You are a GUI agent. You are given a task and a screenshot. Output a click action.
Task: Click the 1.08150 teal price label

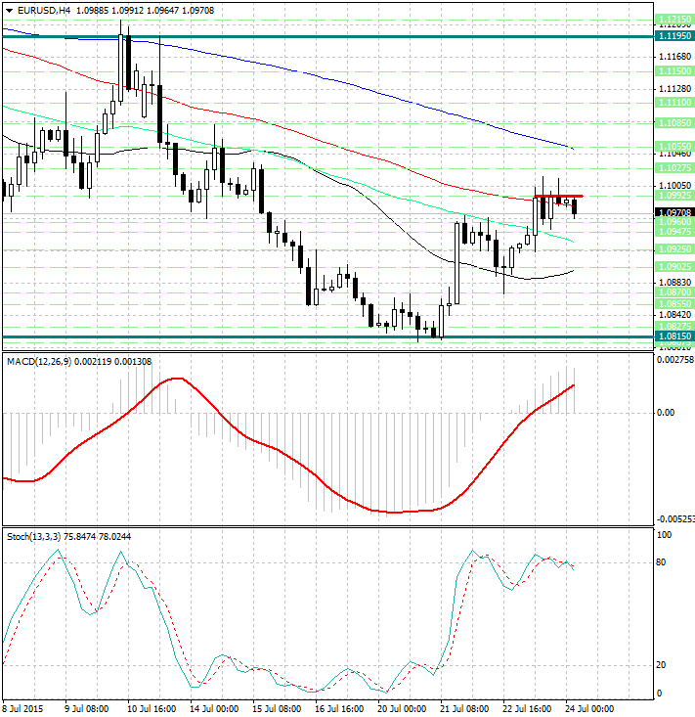[674, 336]
